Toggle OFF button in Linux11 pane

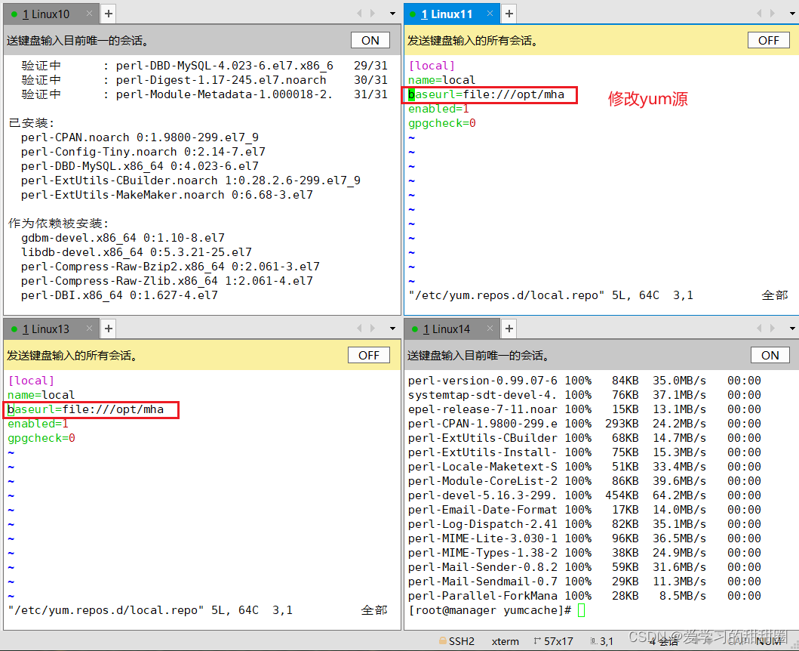[768, 40]
